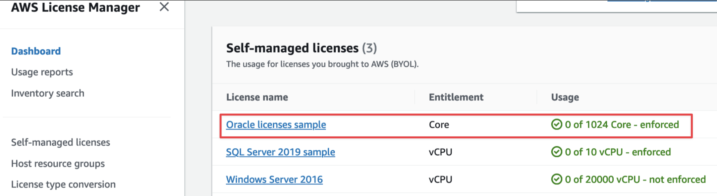Click the 0 of 10 vCPU usage status
This screenshot has width=717, height=196.
pyautogui.click(x=618, y=152)
